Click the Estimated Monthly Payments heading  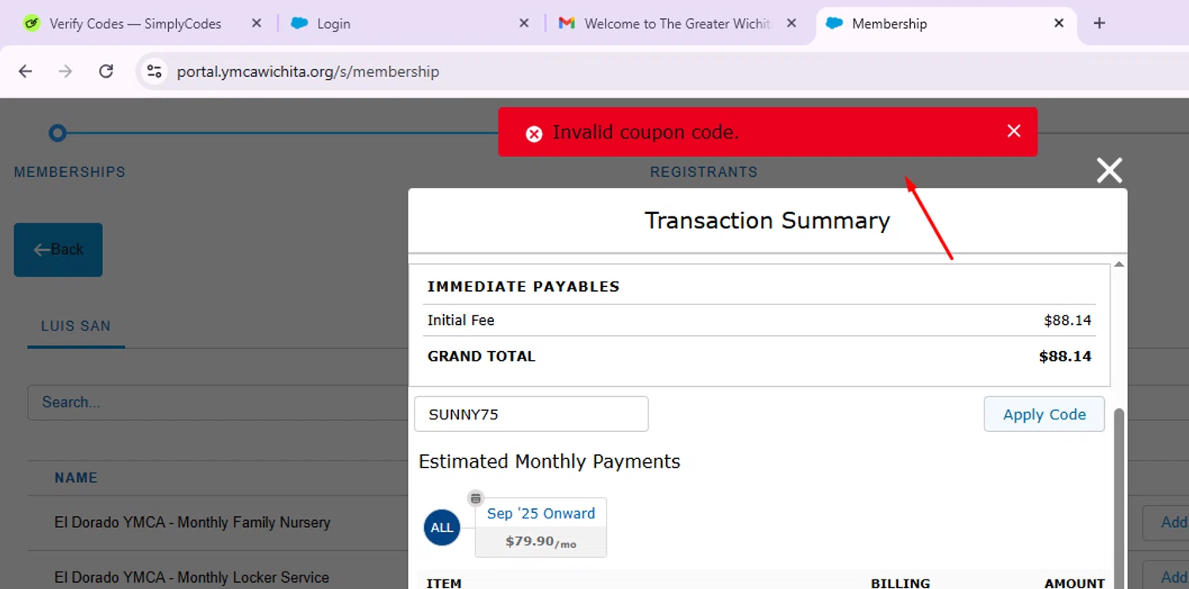549,461
